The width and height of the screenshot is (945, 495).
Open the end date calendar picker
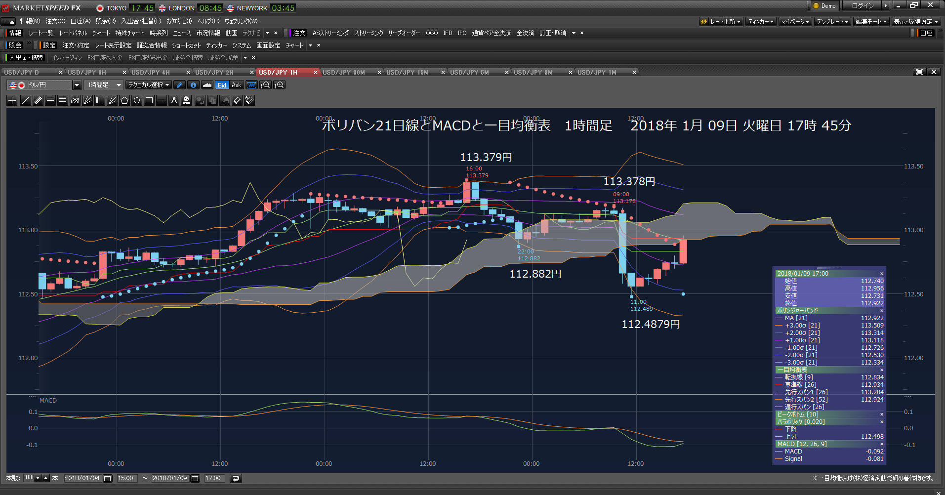(x=195, y=478)
